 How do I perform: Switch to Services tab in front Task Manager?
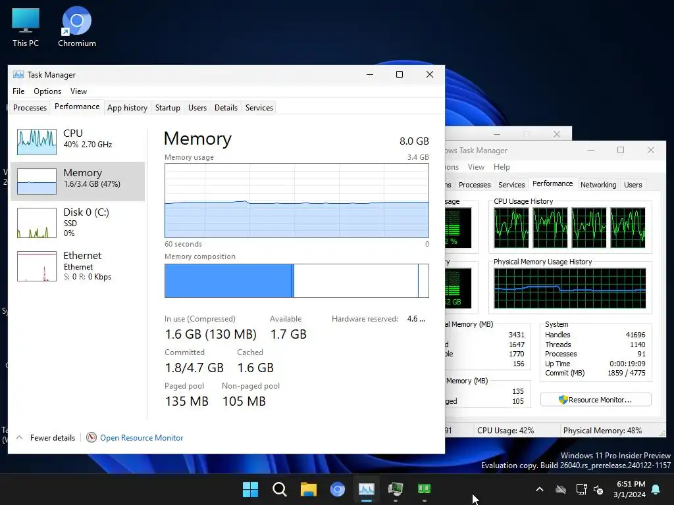[x=259, y=108]
